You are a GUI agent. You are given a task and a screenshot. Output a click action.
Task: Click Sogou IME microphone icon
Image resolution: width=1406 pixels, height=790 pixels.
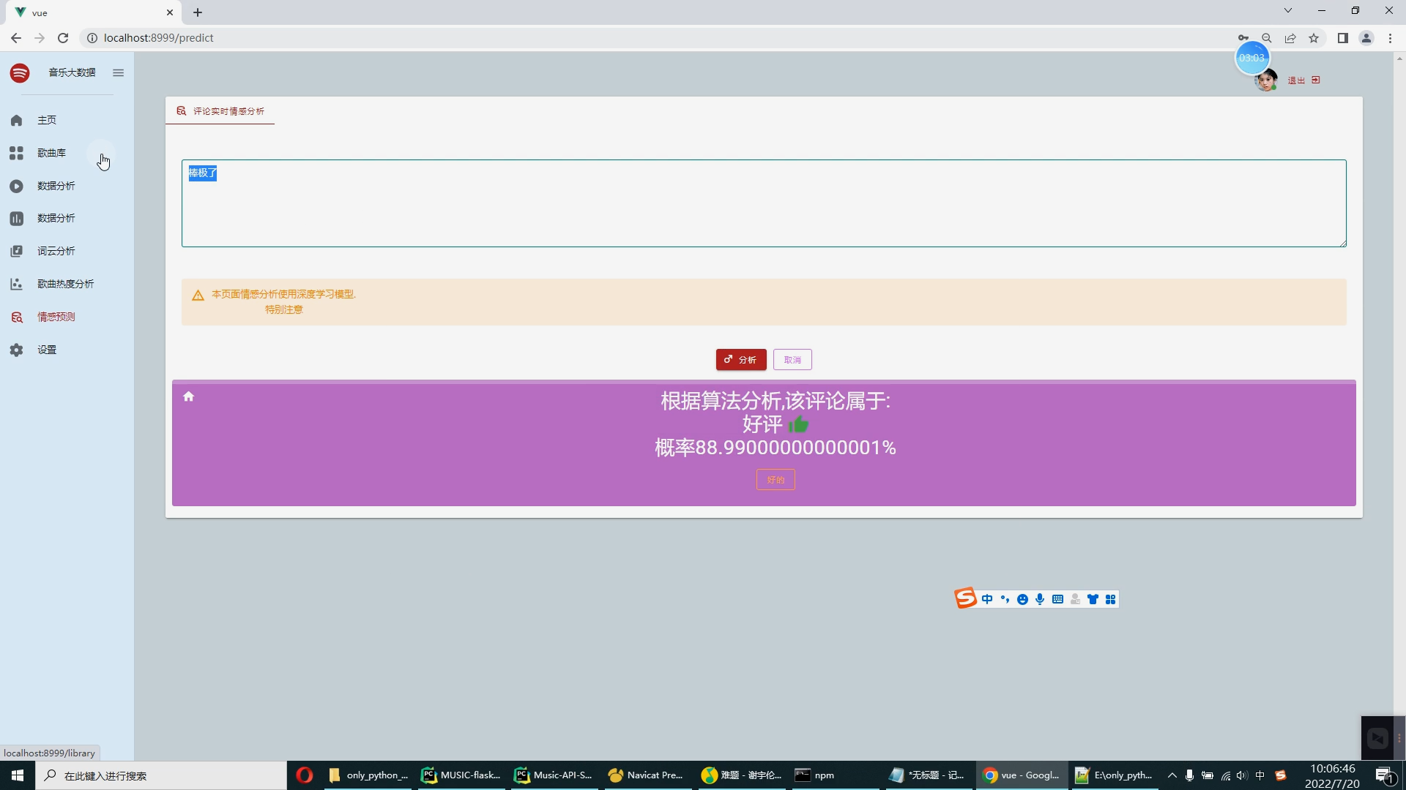[x=1040, y=599]
